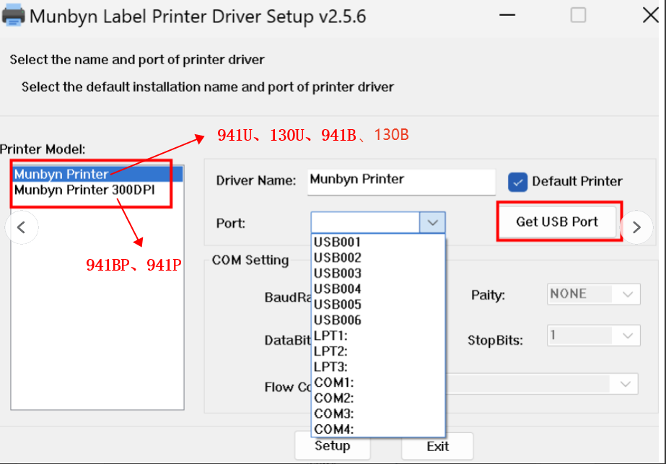The width and height of the screenshot is (666, 464).
Task: Pick LPT3: in the port list
Action: (378, 367)
